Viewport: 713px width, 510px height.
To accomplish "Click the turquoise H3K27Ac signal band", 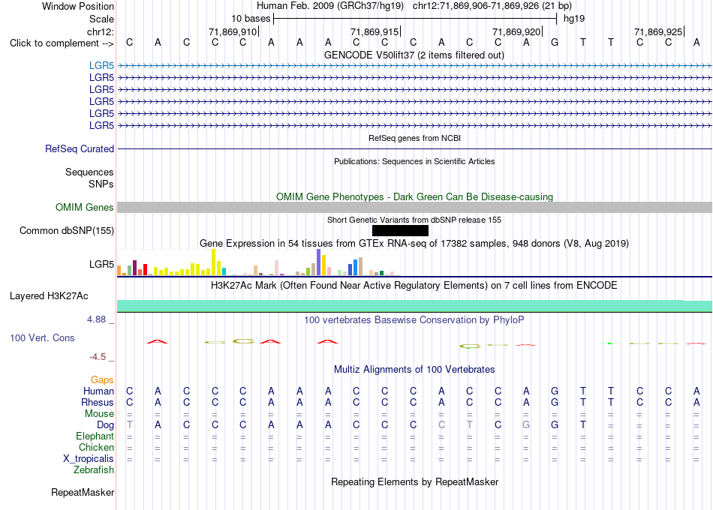I will click(414, 306).
